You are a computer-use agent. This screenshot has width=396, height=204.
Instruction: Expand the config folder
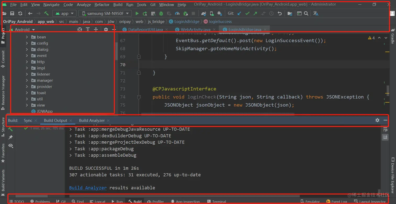point(27,43)
